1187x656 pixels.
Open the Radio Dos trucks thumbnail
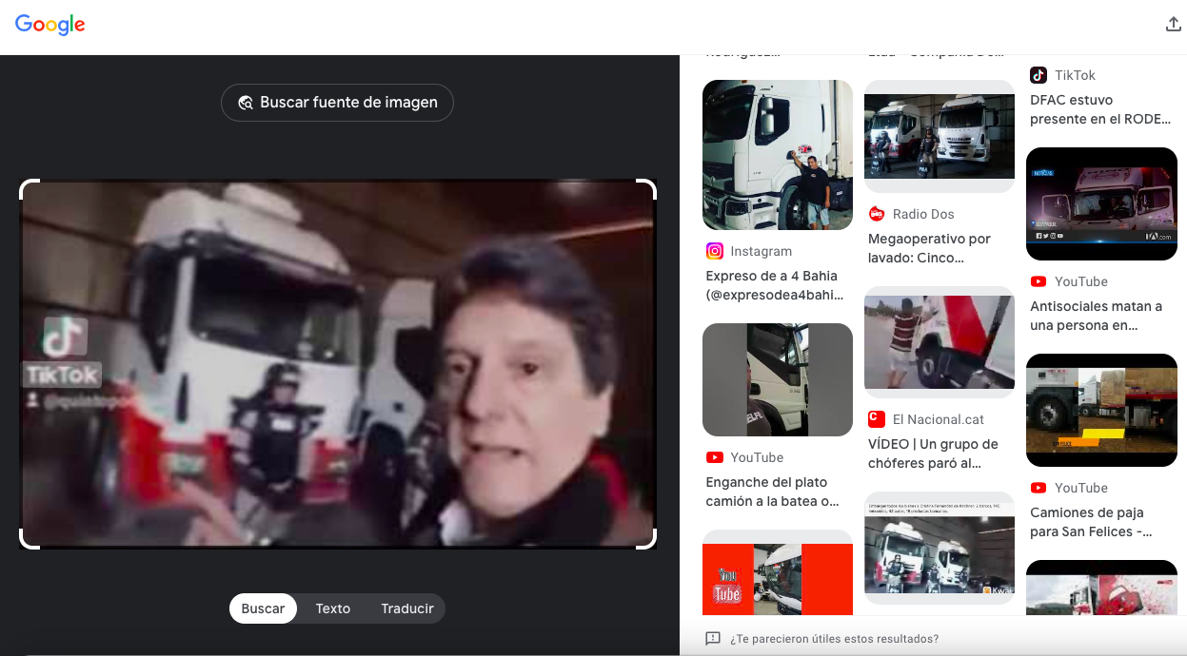(x=940, y=137)
